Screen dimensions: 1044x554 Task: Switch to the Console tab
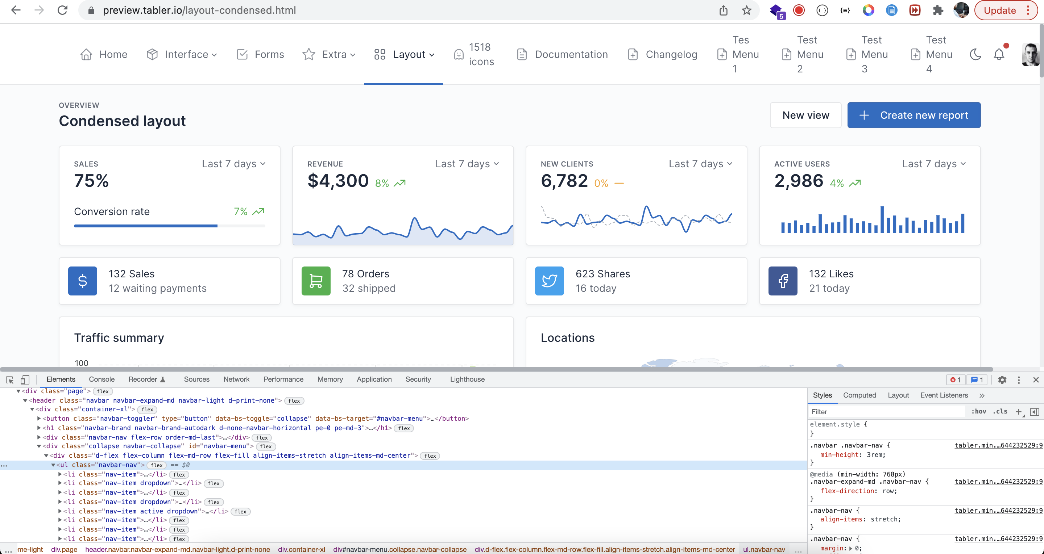tap(102, 379)
